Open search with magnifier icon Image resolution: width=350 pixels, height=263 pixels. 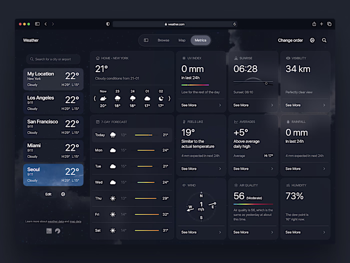pos(324,40)
